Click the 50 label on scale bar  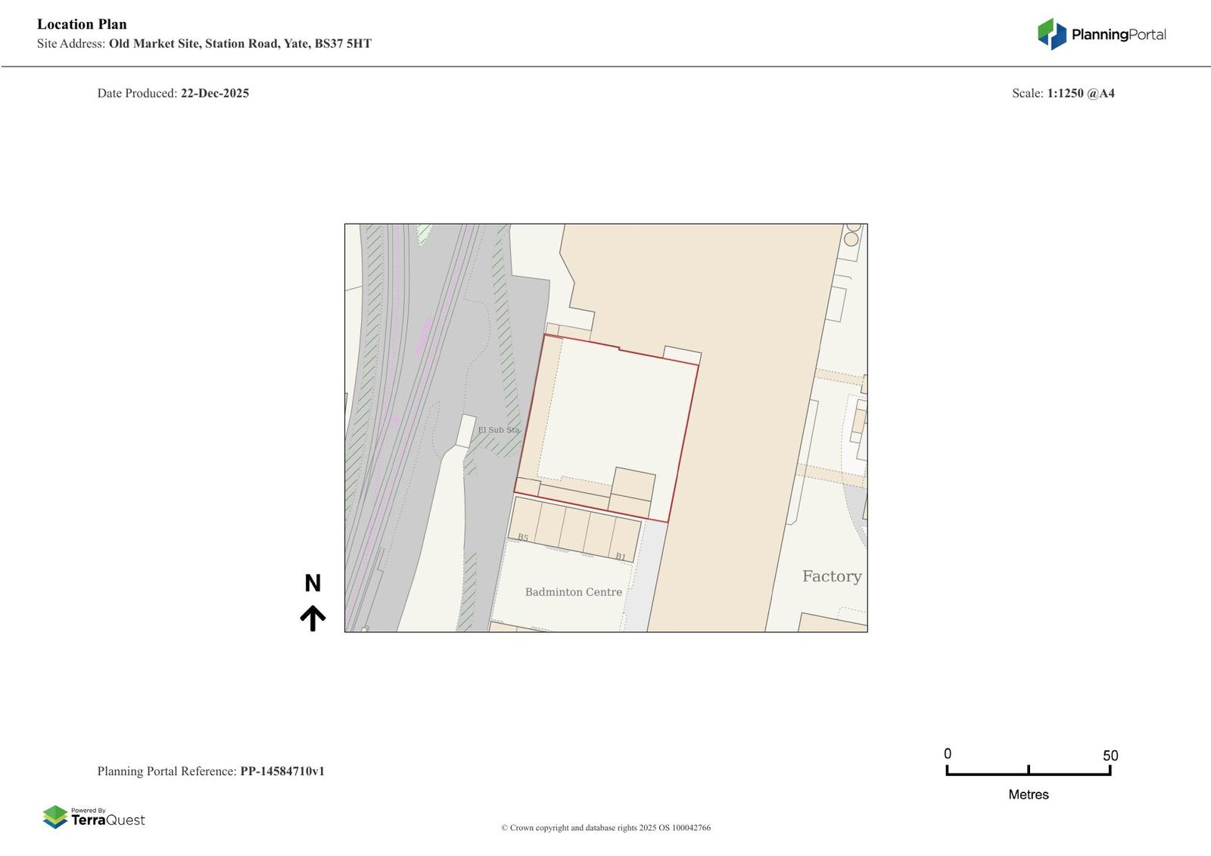tap(1110, 755)
